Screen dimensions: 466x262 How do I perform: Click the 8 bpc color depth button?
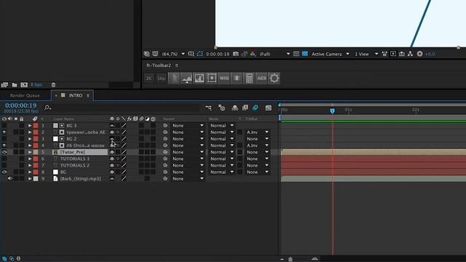(36, 85)
